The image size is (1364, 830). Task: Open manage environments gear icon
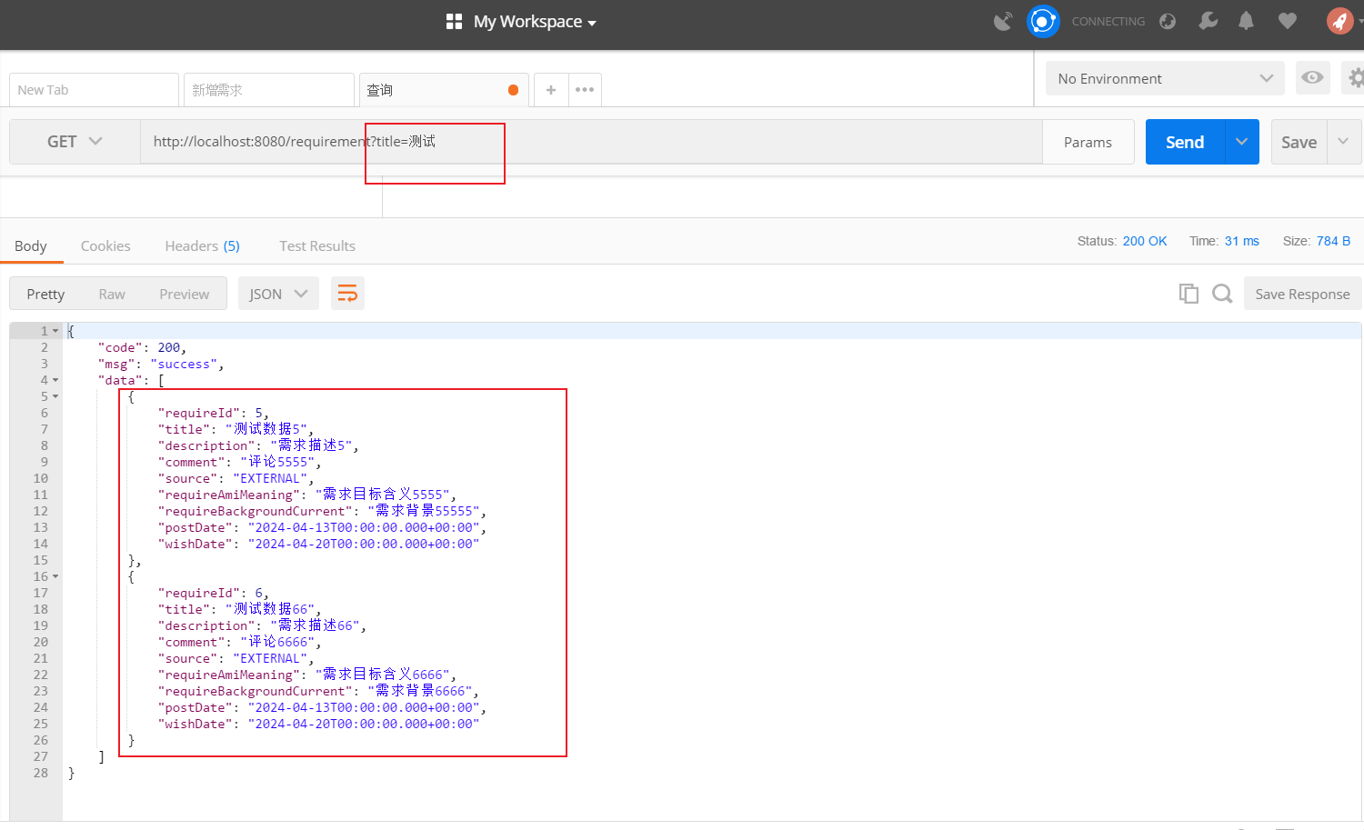point(1355,78)
